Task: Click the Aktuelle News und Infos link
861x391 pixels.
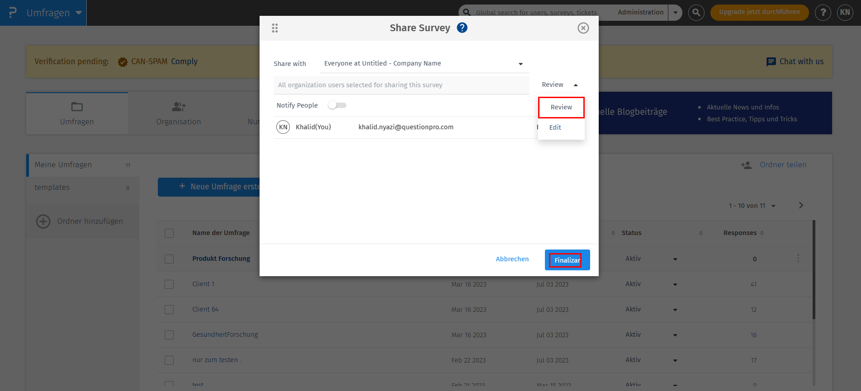Action: click(743, 108)
